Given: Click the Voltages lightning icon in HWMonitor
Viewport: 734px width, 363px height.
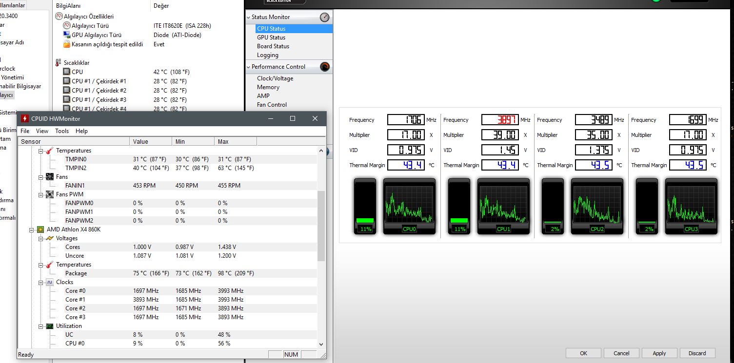Looking at the screenshot, I should coord(50,238).
